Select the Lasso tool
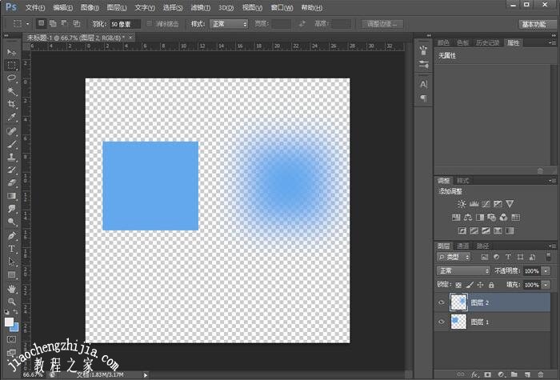 point(12,78)
